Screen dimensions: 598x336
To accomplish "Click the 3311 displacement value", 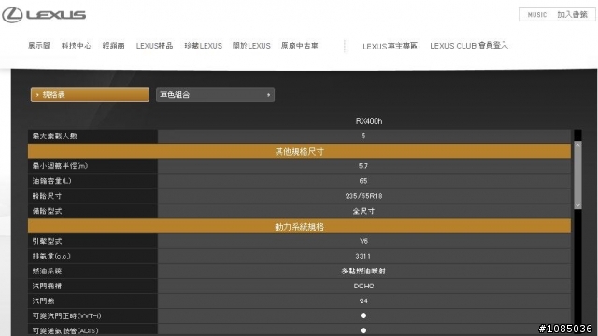I will pyautogui.click(x=363, y=256).
